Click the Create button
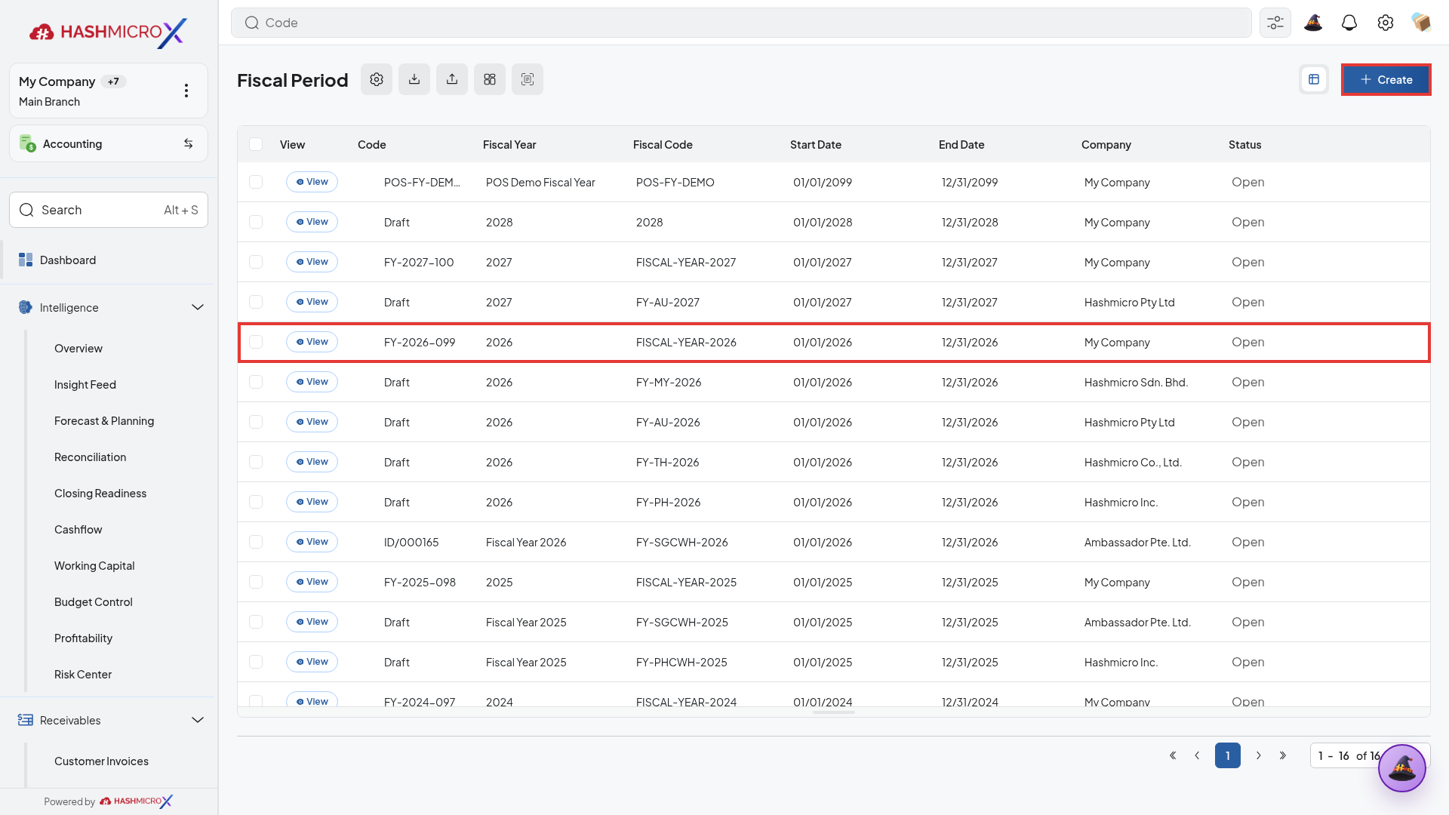The image size is (1449, 815). [x=1386, y=79]
